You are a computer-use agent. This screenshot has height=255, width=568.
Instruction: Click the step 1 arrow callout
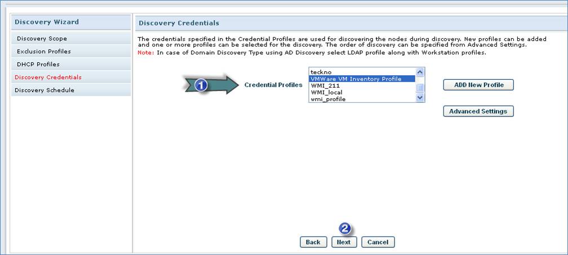tap(213, 85)
